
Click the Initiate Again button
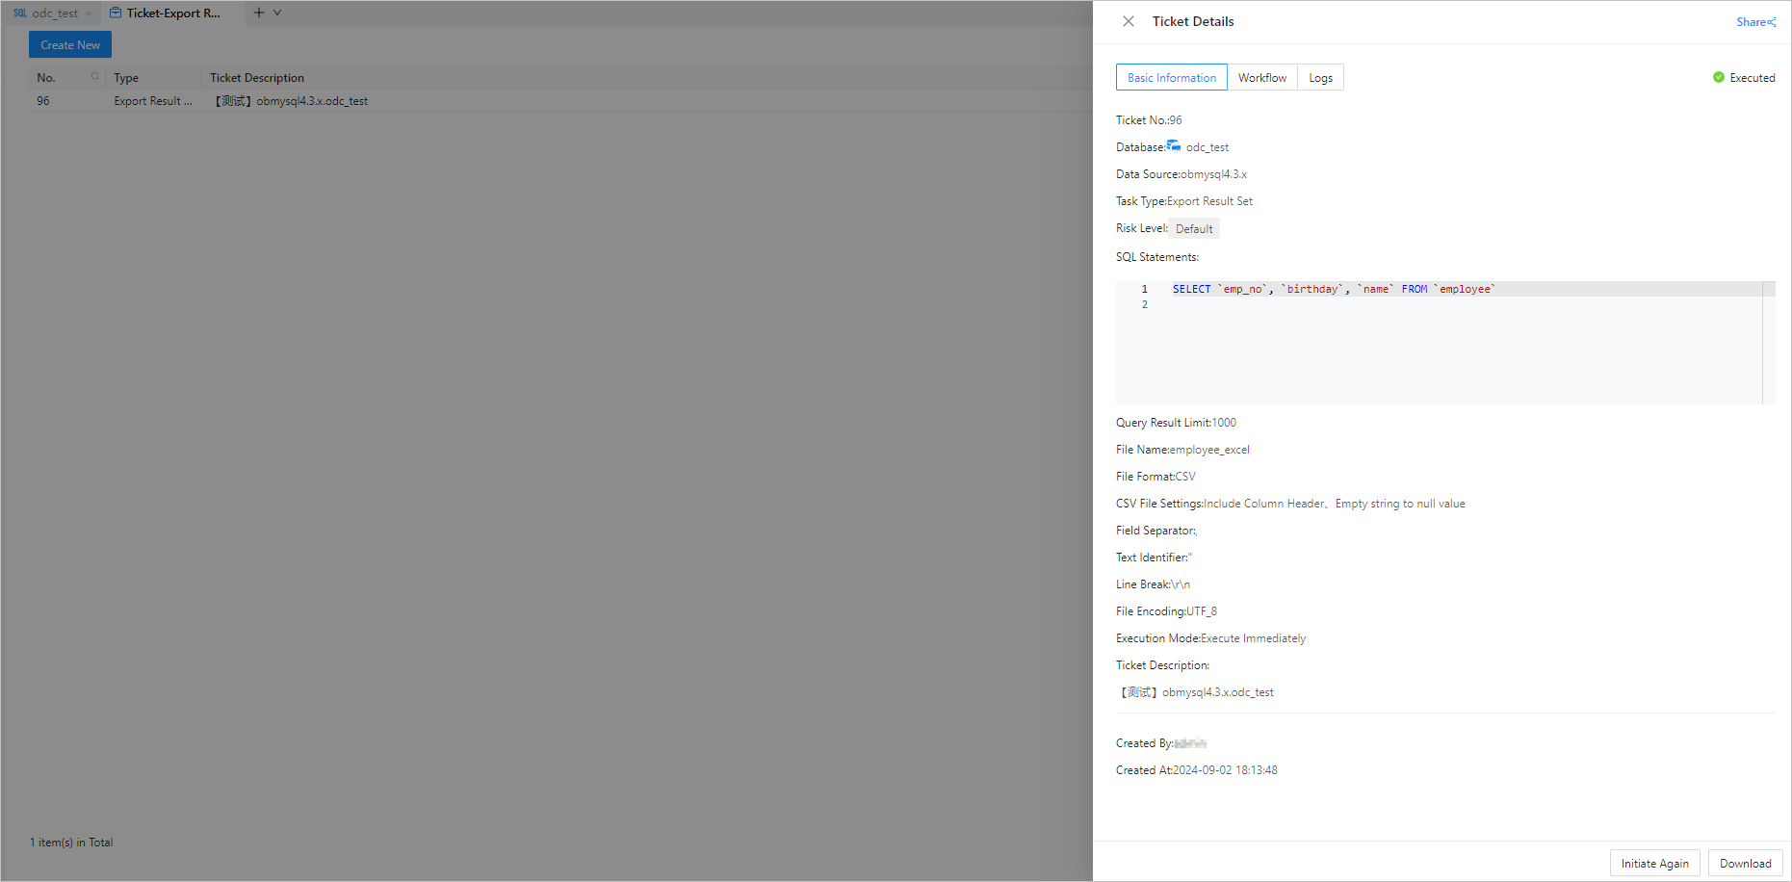click(1654, 864)
